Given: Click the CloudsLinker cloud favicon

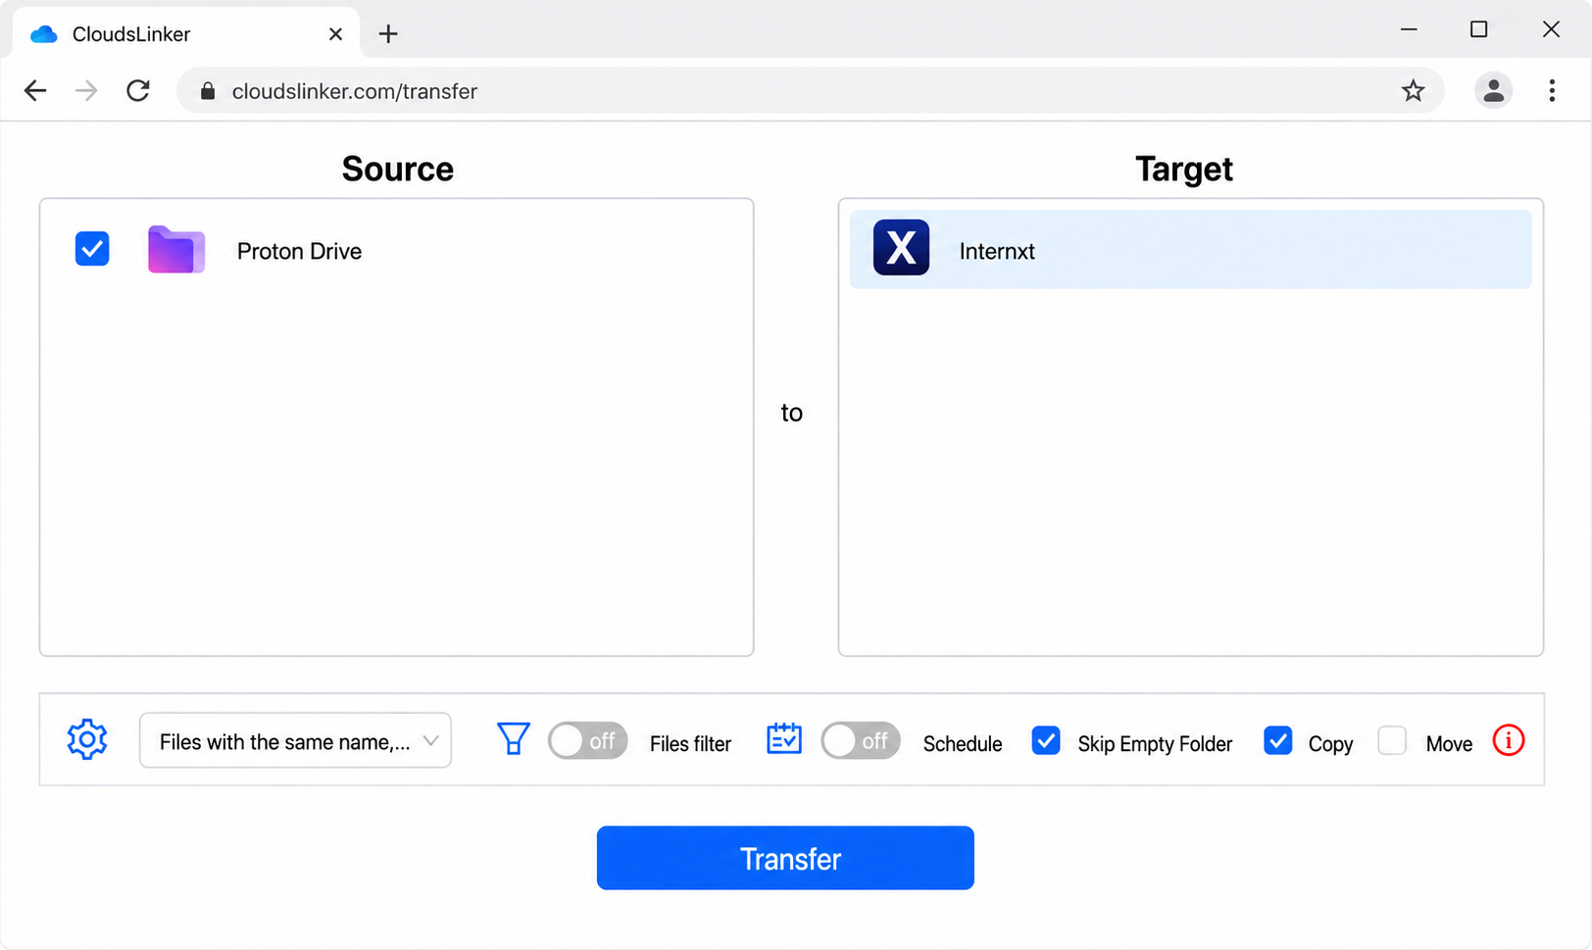Looking at the screenshot, I should click(x=44, y=34).
